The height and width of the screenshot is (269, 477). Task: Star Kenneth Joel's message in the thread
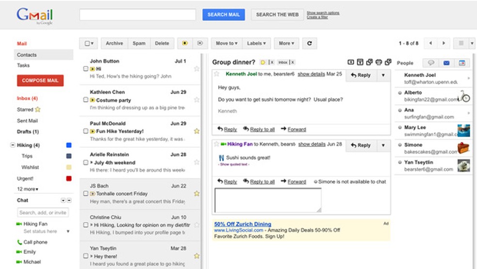coord(217,74)
